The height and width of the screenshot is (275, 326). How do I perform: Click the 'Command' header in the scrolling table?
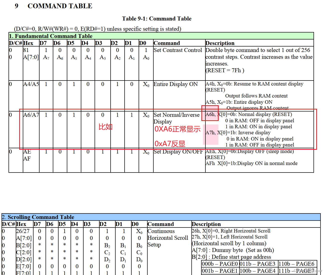(161, 224)
